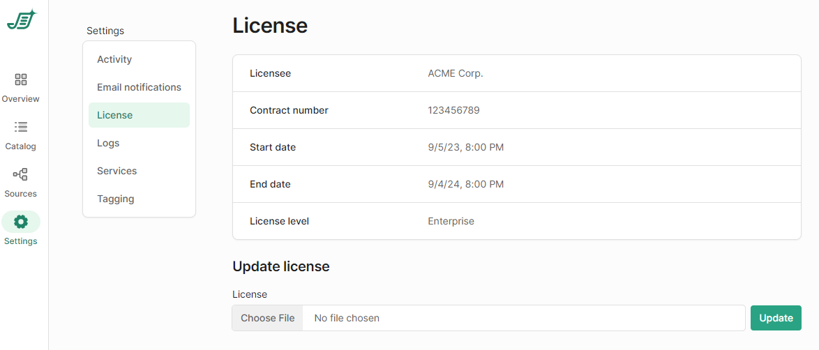Select License in the settings menu
819x350 pixels.
tap(115, 115)
